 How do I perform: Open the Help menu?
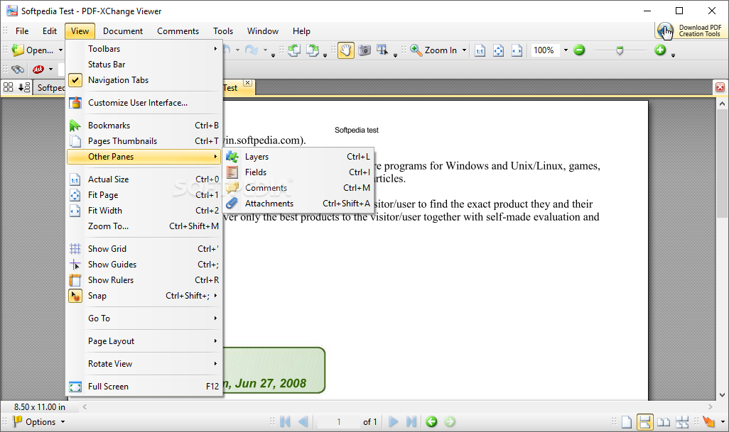(x=301, y=31)
